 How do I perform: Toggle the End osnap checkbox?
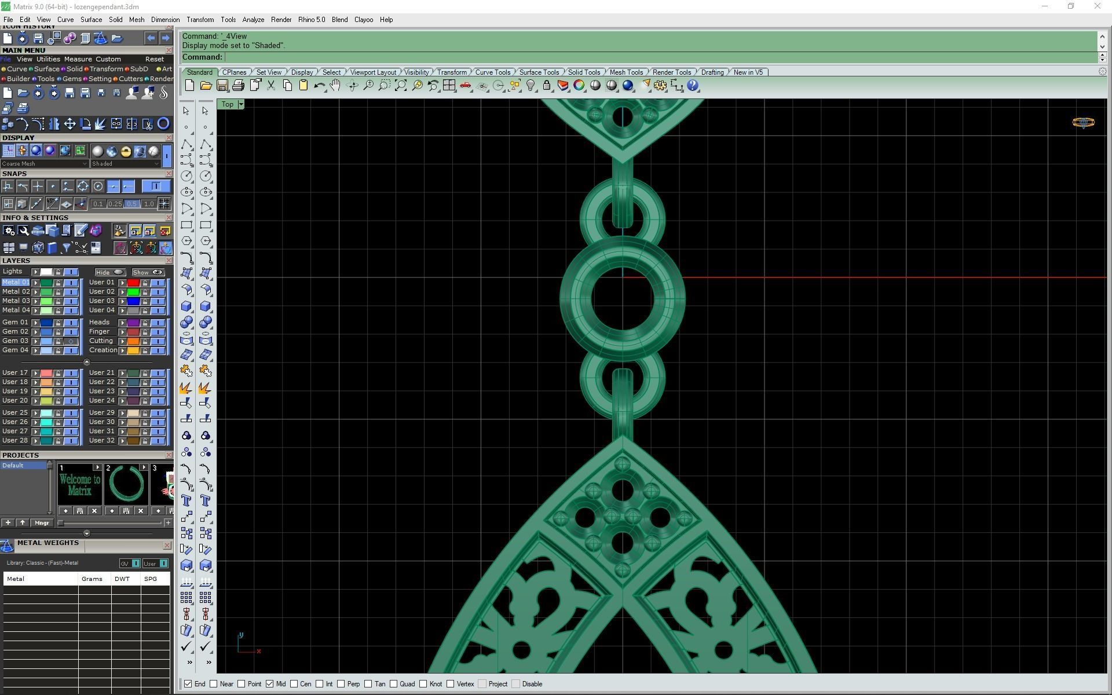[188, 684]
